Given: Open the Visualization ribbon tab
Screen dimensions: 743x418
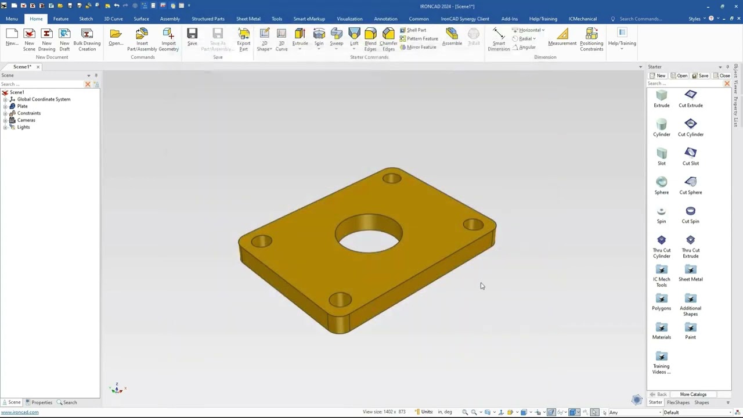Looking at the screenshot, I should click(x=349, y=19).
